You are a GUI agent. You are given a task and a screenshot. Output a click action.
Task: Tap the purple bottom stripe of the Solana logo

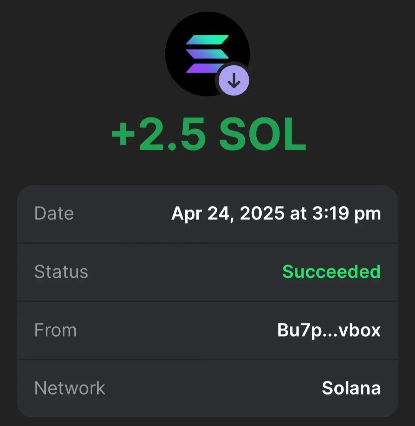(203, 68)
